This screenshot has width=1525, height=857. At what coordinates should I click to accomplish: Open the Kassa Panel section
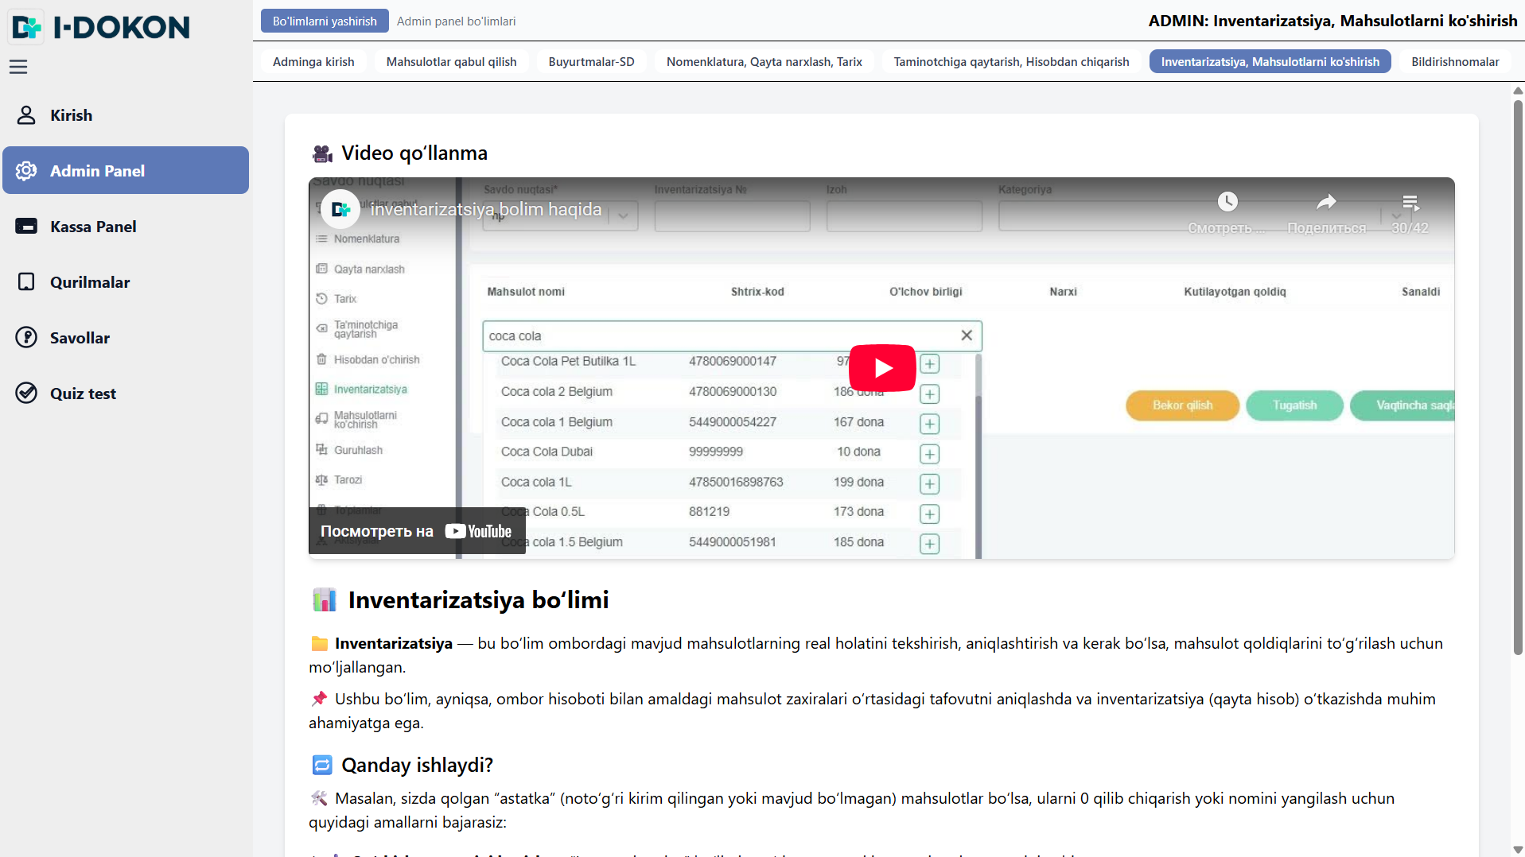pos(93,227)
